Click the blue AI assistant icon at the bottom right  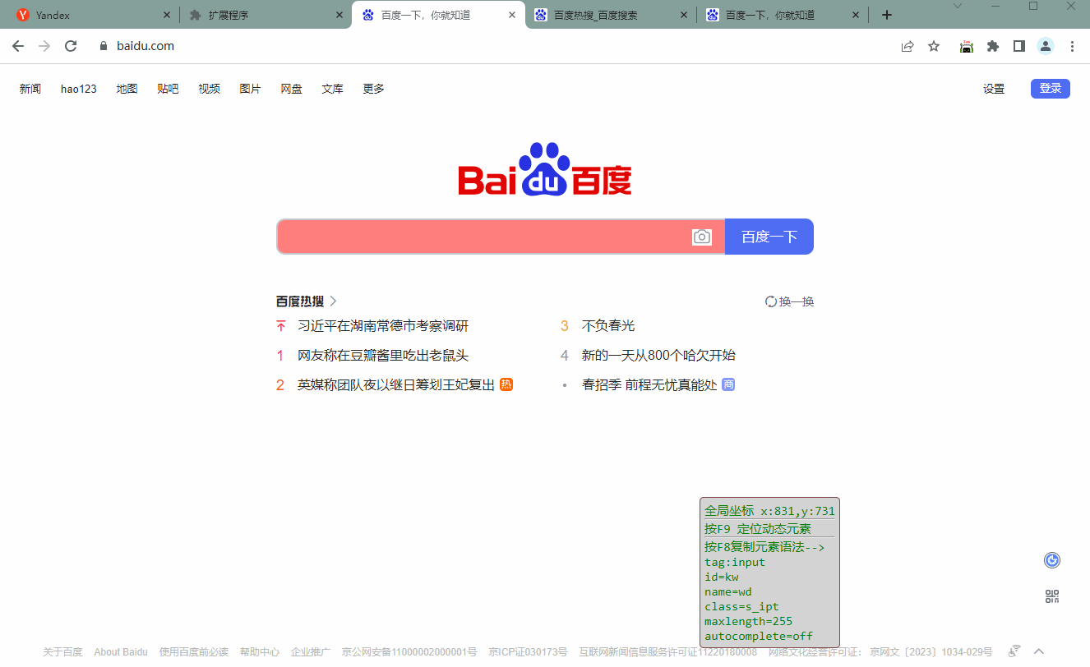[x=1052, y=560]
